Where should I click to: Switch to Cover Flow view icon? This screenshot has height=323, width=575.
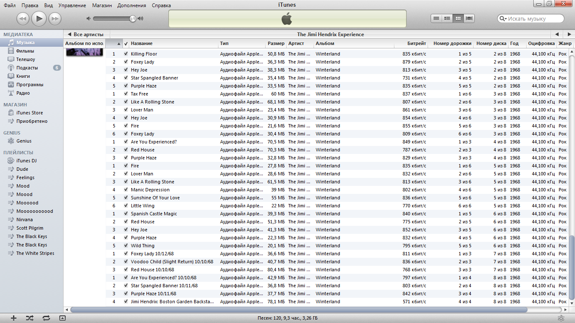(469, 19)
